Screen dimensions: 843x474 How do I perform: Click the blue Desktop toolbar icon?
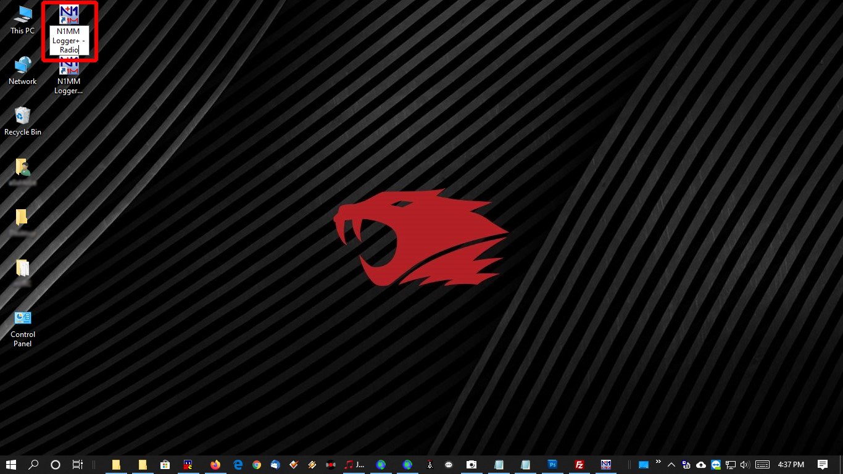[644, 465]
